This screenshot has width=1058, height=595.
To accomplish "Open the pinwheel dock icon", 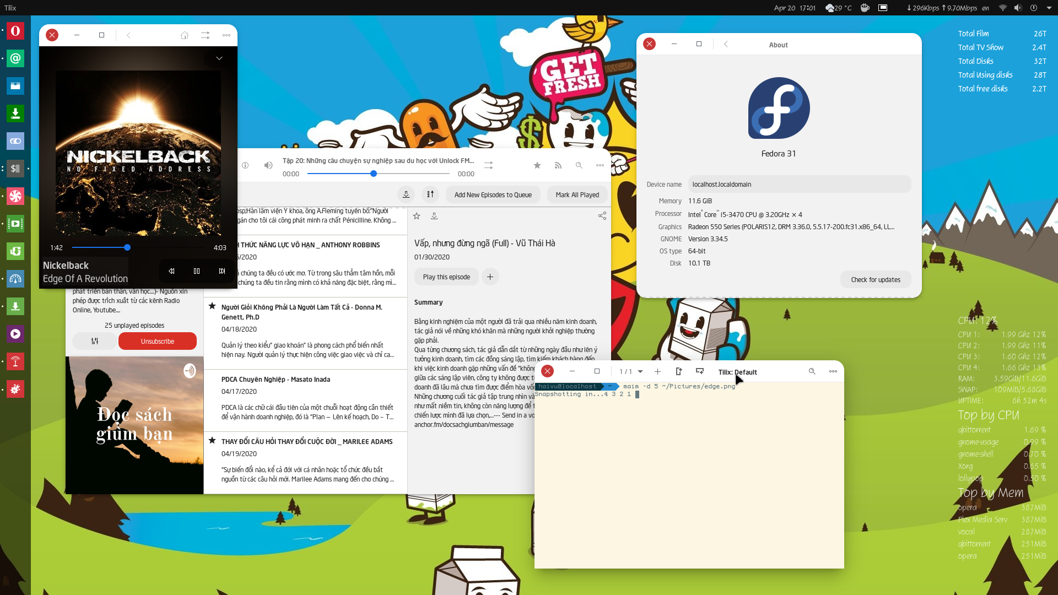I will click(x=15, y=196).
